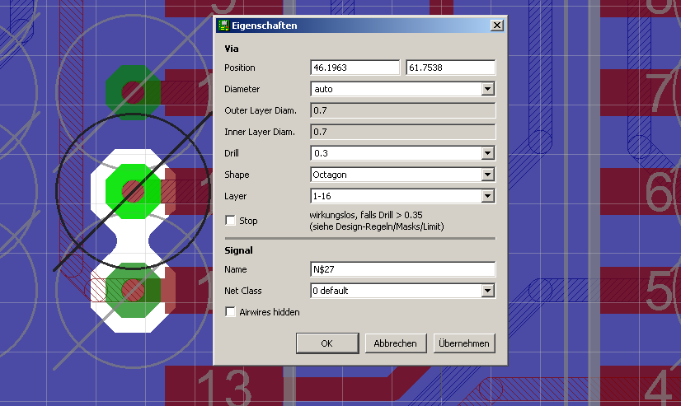Confirm with the OK button

(327, 343)
